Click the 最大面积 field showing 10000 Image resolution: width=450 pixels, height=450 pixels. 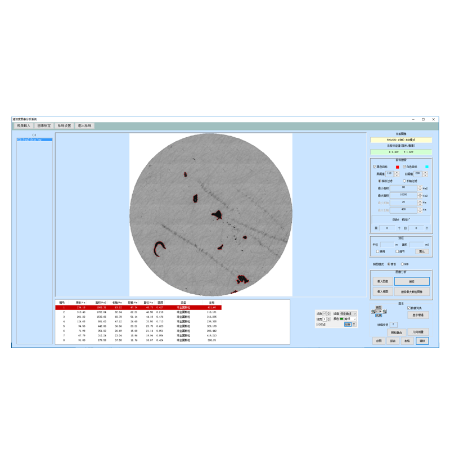[x=403, y=195]
